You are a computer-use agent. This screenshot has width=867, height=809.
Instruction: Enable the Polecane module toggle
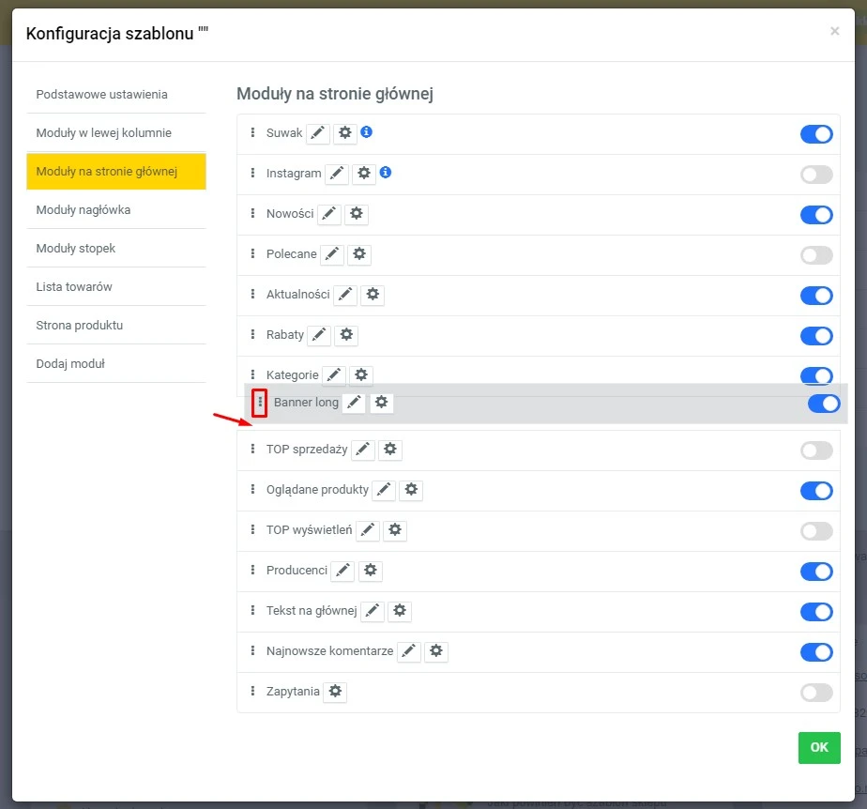point(815,255)
